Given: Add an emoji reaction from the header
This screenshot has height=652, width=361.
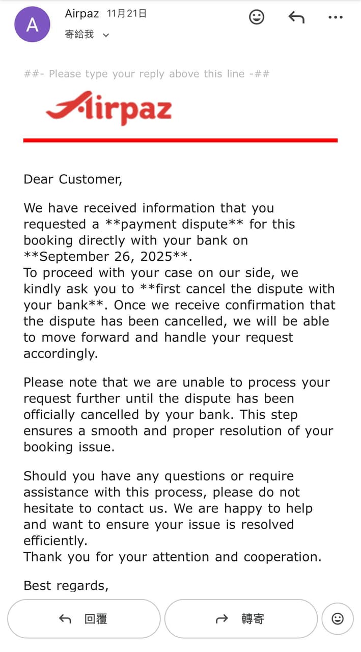Looking at the screenshot, I should pos(257,17).
